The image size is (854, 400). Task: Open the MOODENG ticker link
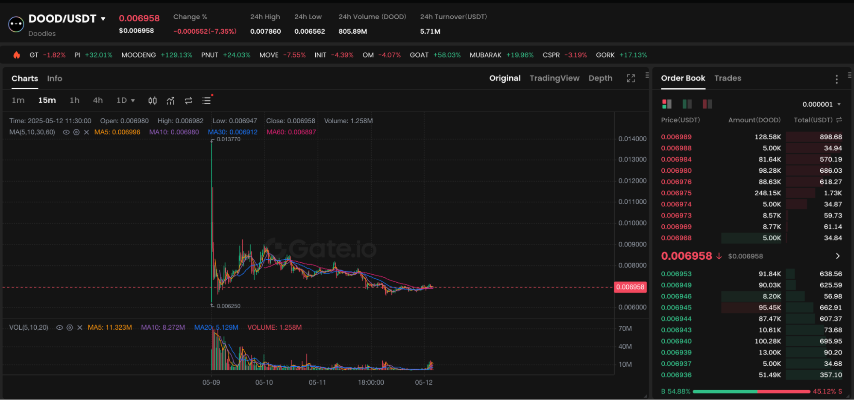pyautogui.click(x=157, y=55)
